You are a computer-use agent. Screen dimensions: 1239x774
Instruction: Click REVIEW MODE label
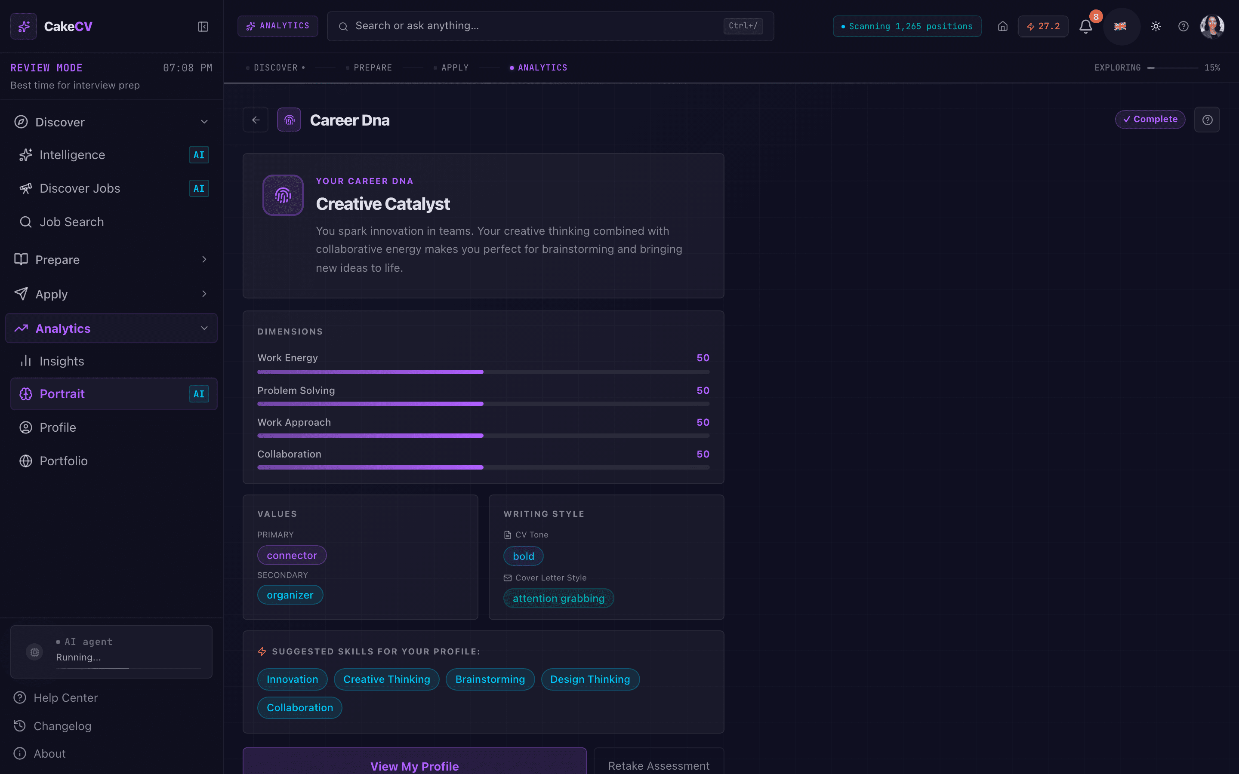[46, 68]
